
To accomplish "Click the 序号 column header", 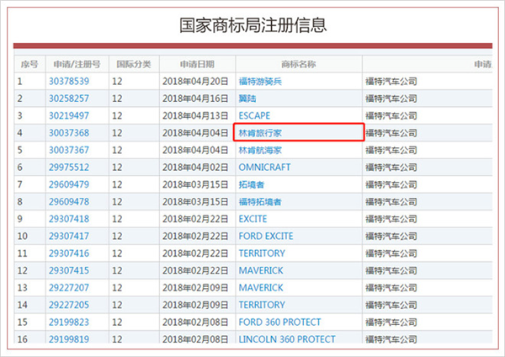I will point(29,64).
